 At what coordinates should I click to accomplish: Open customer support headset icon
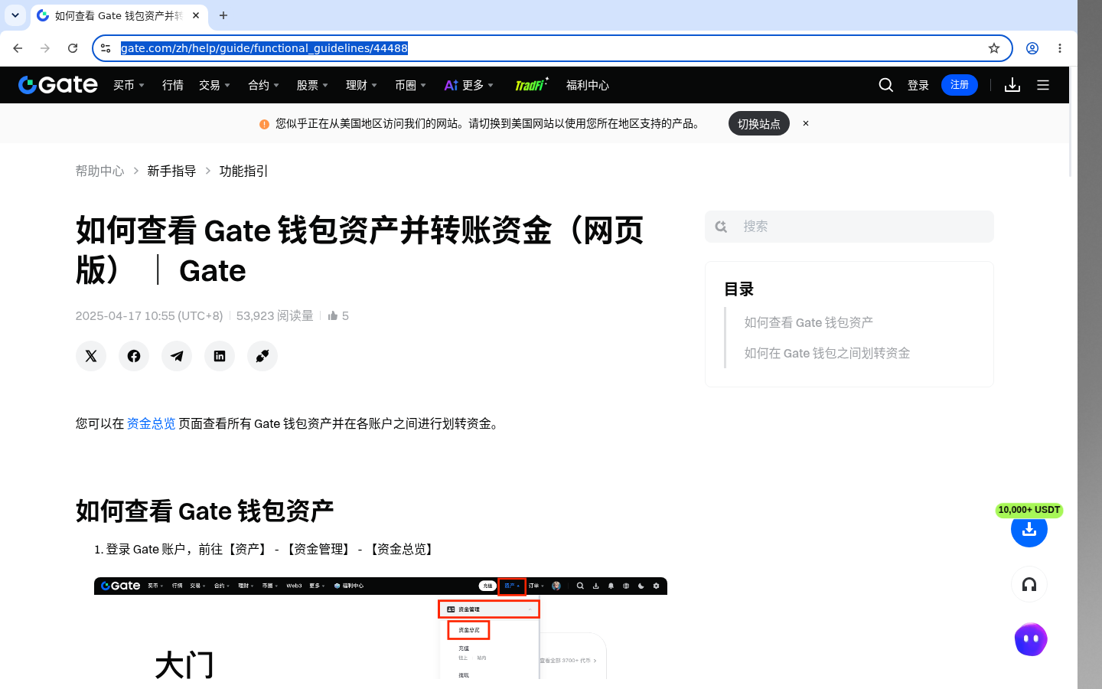click(x=1029, y=585)
